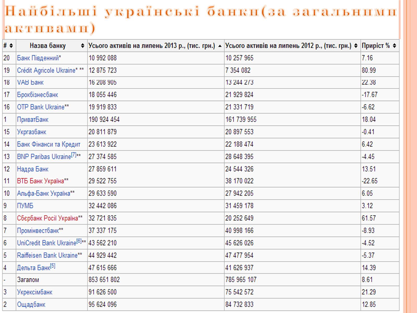The image size is (417, 313).
Task: Select growth value 12.85 for Ощадбанк
Action: point(369,305)
